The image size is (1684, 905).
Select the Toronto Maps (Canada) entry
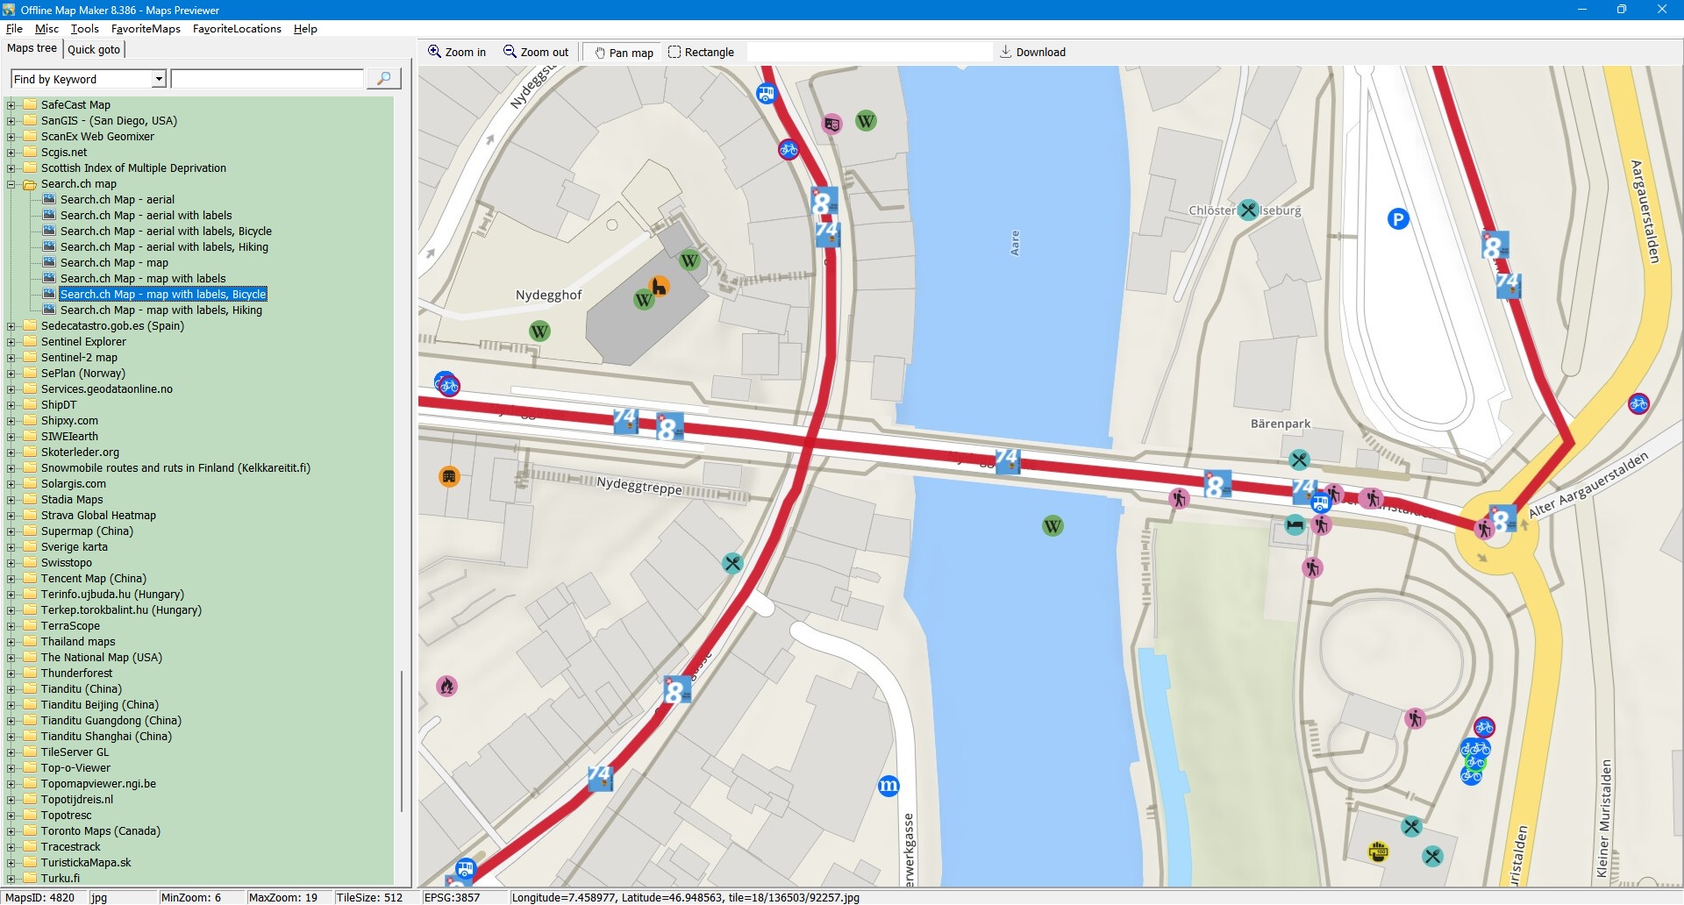pyautogui.click(x=101, y=831)
